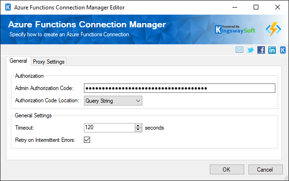
Task: Click the email envelope icon
Action: coord(239,50)
